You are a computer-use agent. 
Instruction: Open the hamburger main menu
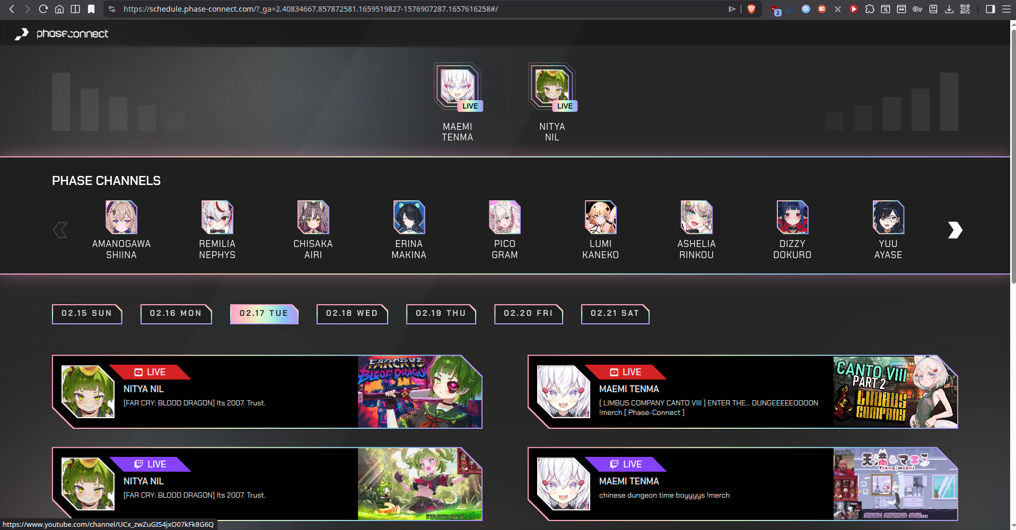[1006, 9]
